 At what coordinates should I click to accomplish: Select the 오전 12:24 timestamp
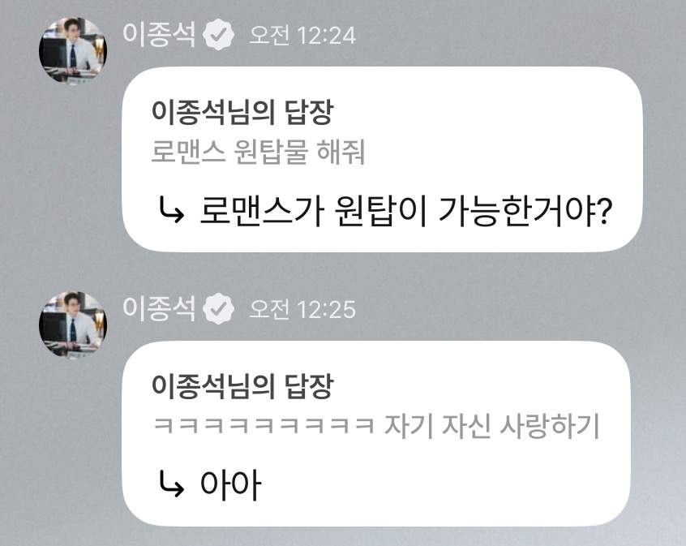click(302, 36)
